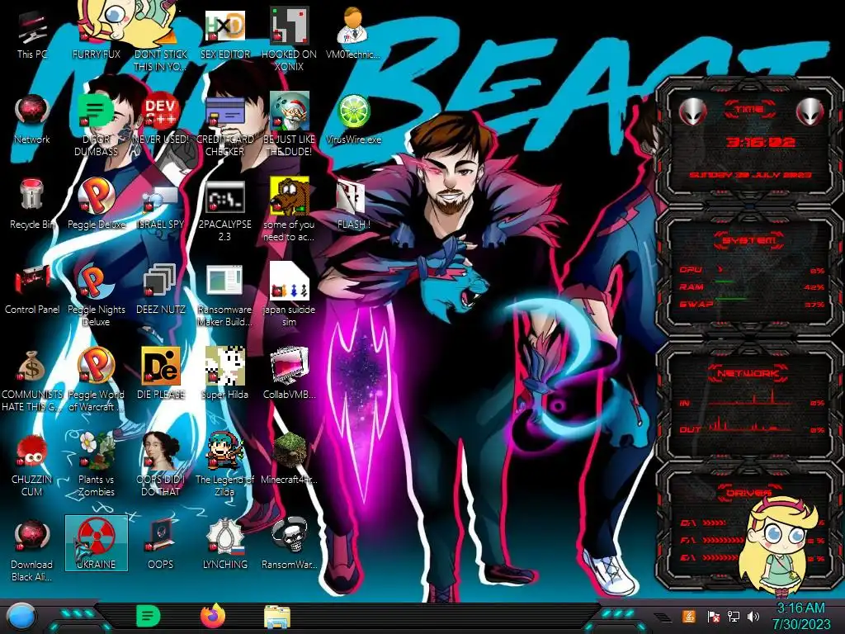Open the Control Panel shortcut

click(x=32, y=289)
